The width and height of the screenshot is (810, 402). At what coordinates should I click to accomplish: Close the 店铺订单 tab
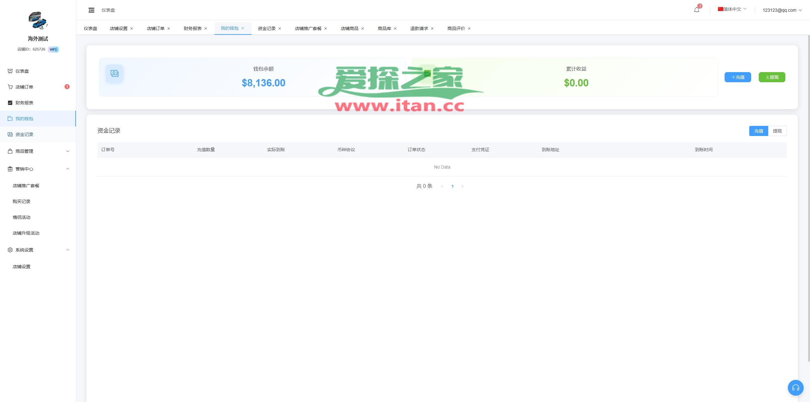click(169, 28)
